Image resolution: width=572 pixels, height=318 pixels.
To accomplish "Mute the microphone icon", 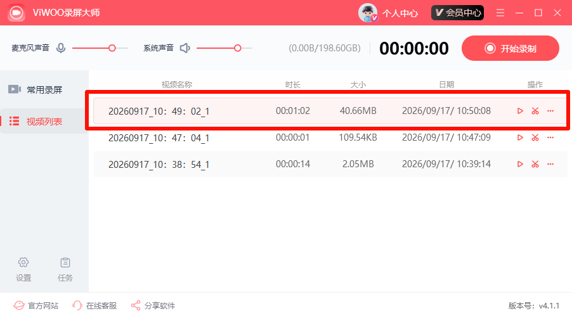I will point(61,48).
